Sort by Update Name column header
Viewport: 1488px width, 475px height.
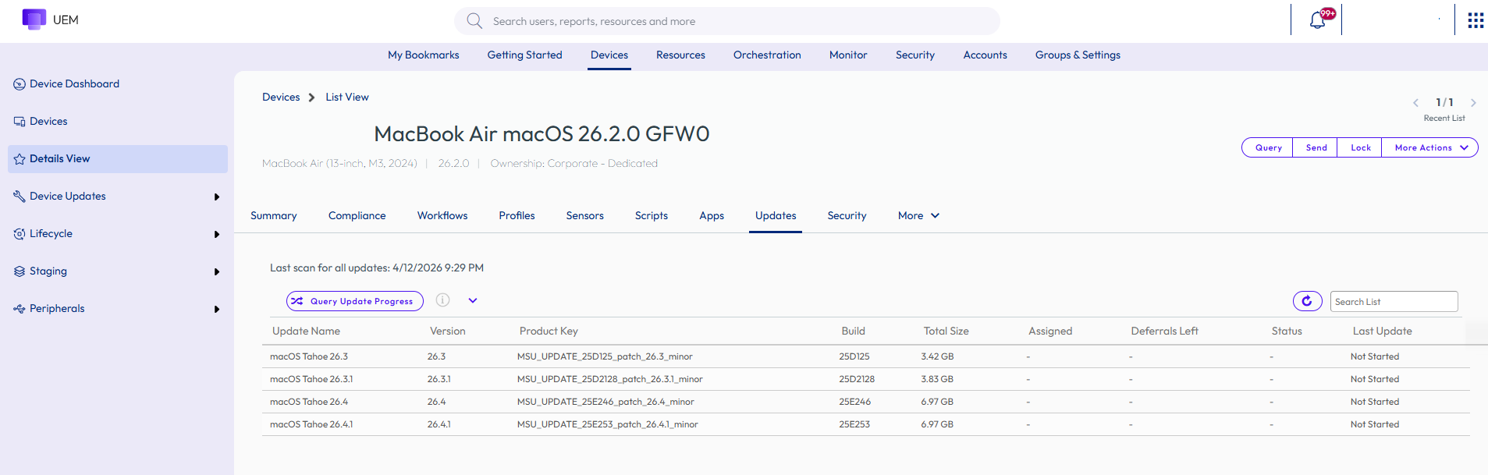coord(306,331)
